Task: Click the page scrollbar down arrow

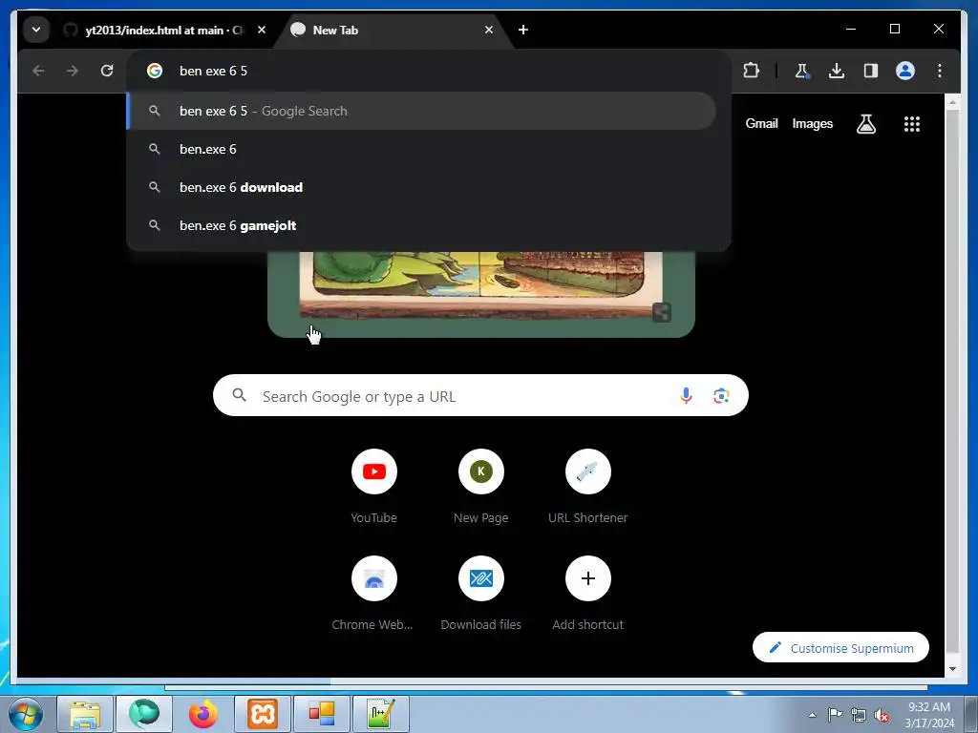Action: (x=952, y=669)
